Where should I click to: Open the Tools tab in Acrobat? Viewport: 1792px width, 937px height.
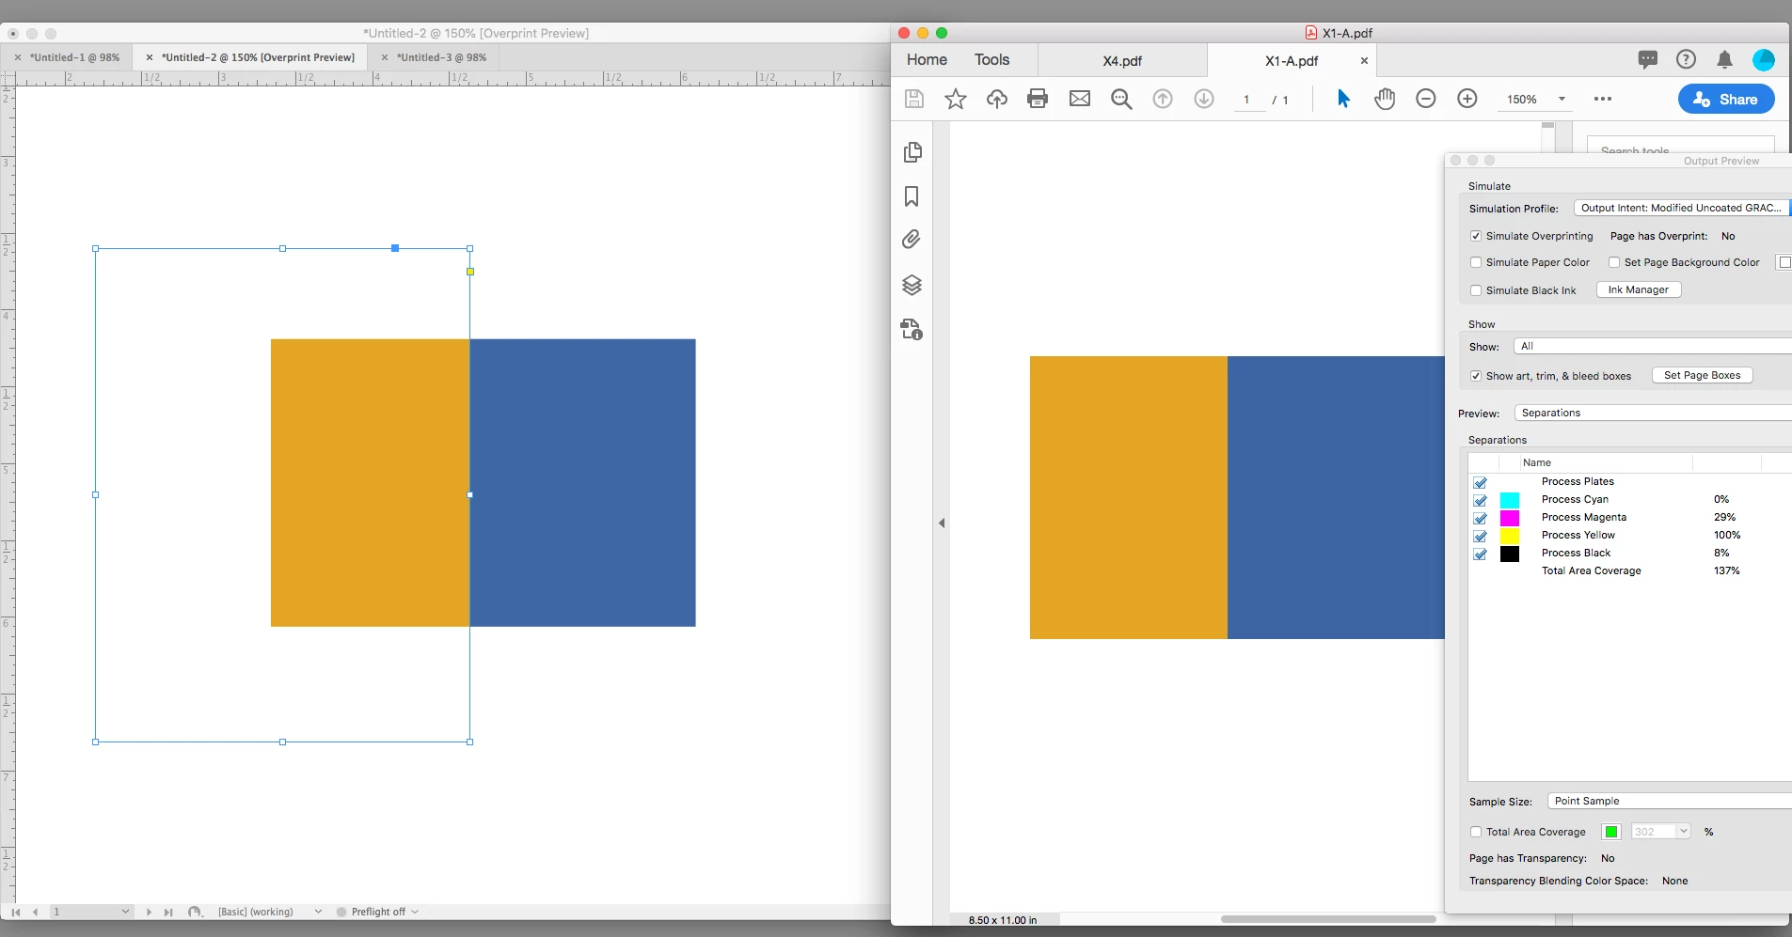991,59
